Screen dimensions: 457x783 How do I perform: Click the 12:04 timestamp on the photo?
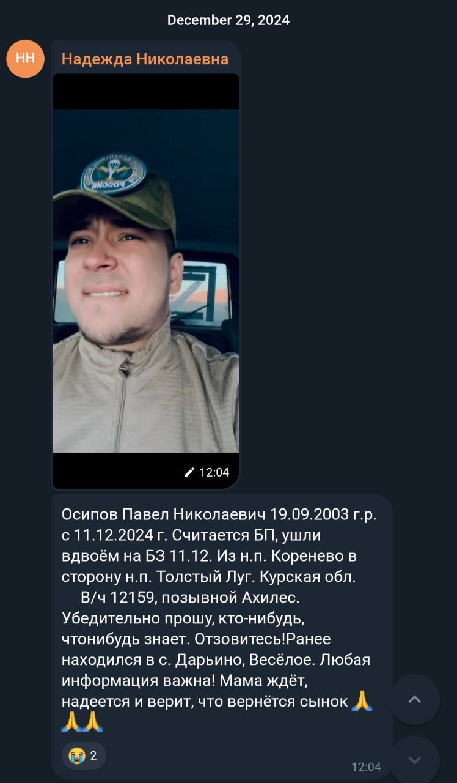[x=214, y=472]
